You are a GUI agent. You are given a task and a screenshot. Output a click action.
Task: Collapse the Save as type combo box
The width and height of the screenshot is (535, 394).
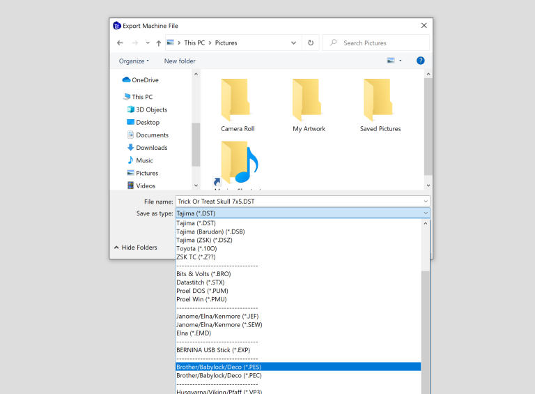click(x=426, y=213)
